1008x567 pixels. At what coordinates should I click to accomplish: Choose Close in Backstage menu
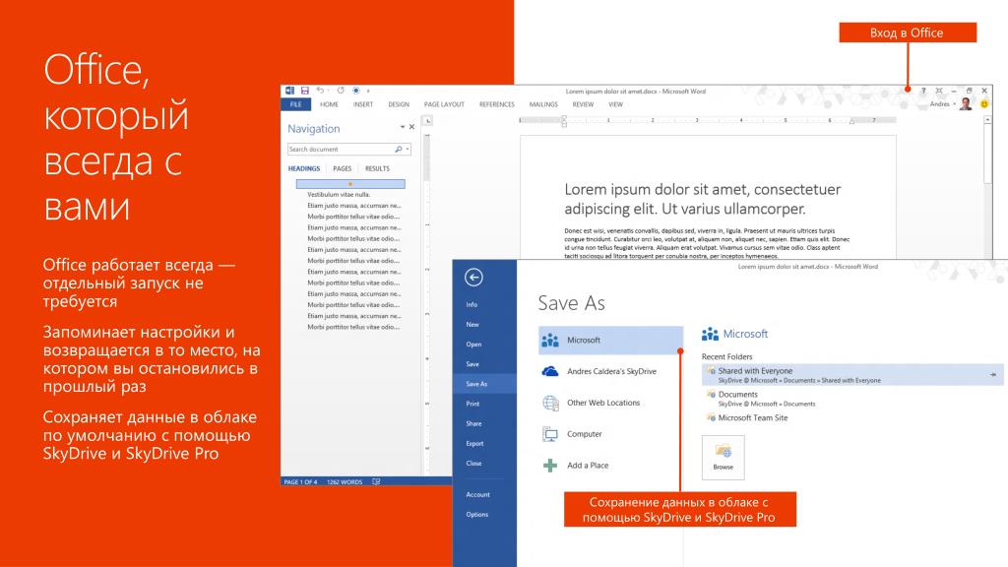473,464
